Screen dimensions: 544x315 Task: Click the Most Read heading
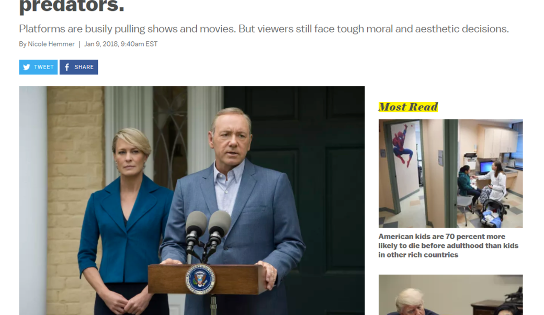pos(408,107)
